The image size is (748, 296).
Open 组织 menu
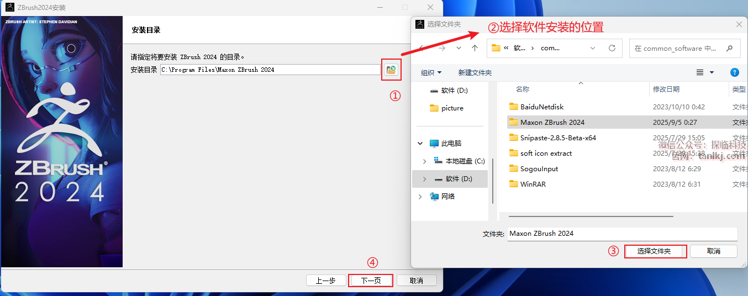431,72
